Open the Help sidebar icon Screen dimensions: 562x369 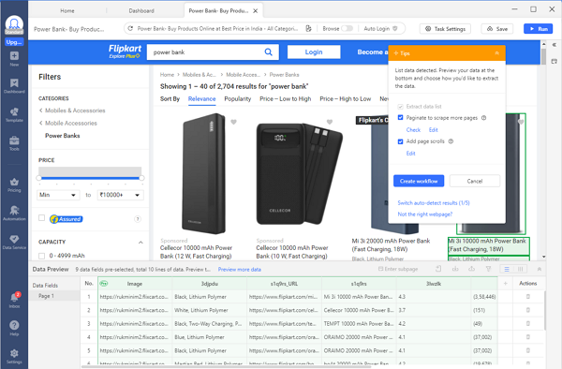click(14, 328)
